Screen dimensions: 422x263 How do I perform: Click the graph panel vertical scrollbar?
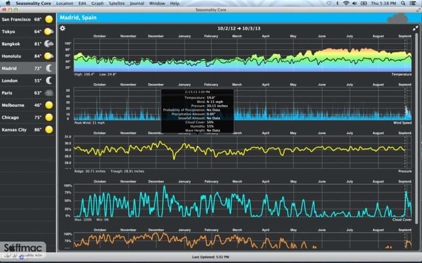[417, 129]
